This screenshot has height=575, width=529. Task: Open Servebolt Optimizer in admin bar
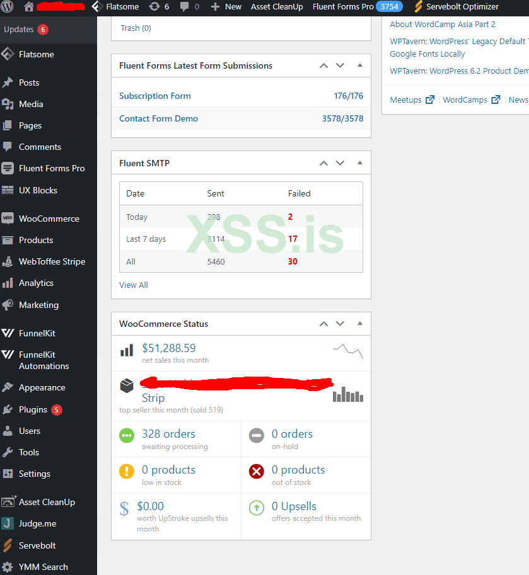456,6
